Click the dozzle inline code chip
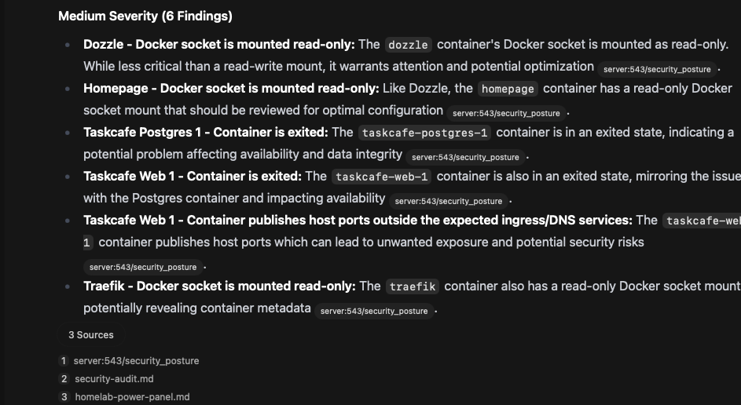 409,45
